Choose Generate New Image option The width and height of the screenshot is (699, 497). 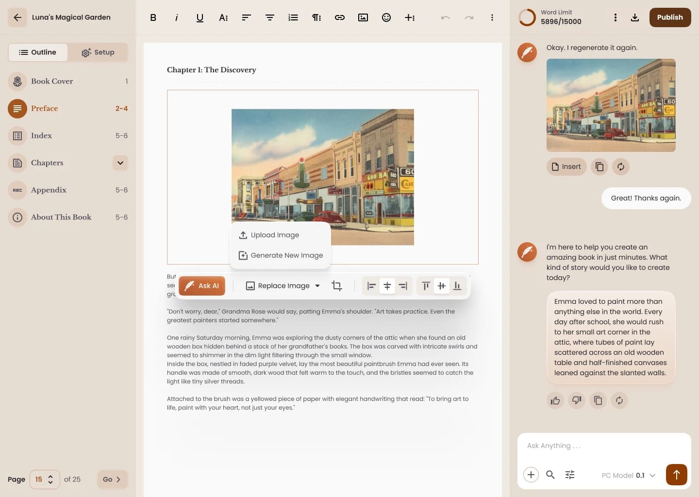tap(280, 255)
